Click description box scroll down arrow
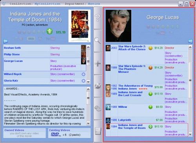The height and width of the screenshot is (143, 196). (x=88, y=123)
